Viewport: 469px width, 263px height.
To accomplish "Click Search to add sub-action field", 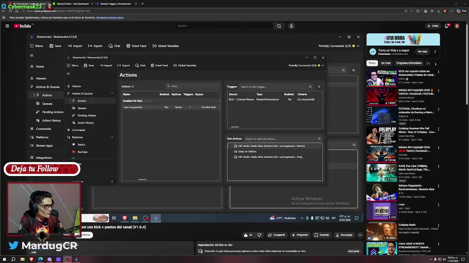I will point(282,139).
